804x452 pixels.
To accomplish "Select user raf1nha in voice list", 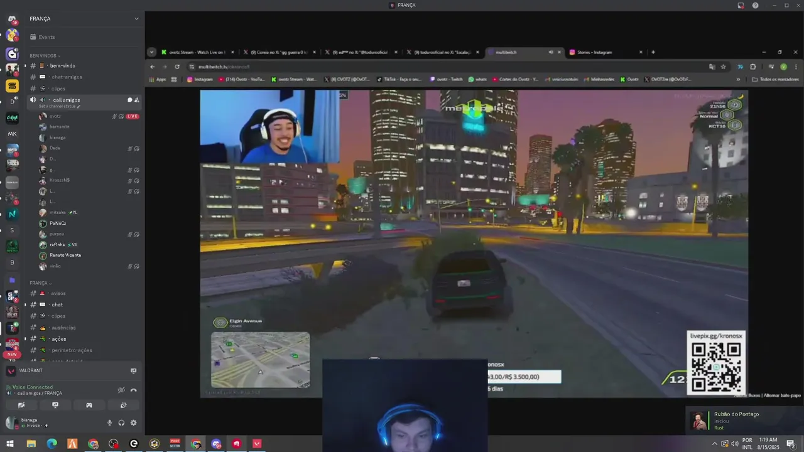I will coord(88,245).
